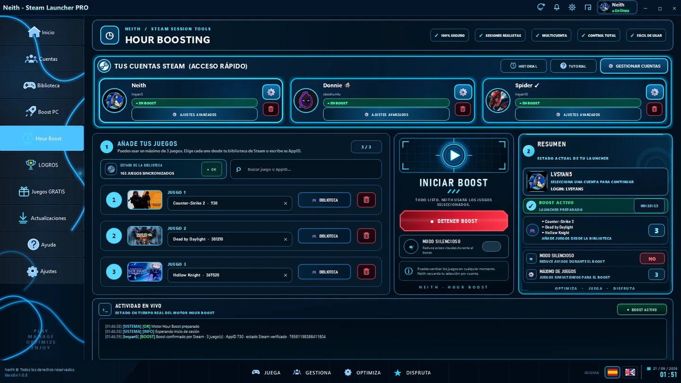Open AJUSTES AVANZADOS for Neith account
Screen dimensions: 681x383
(x=194, y=115)
